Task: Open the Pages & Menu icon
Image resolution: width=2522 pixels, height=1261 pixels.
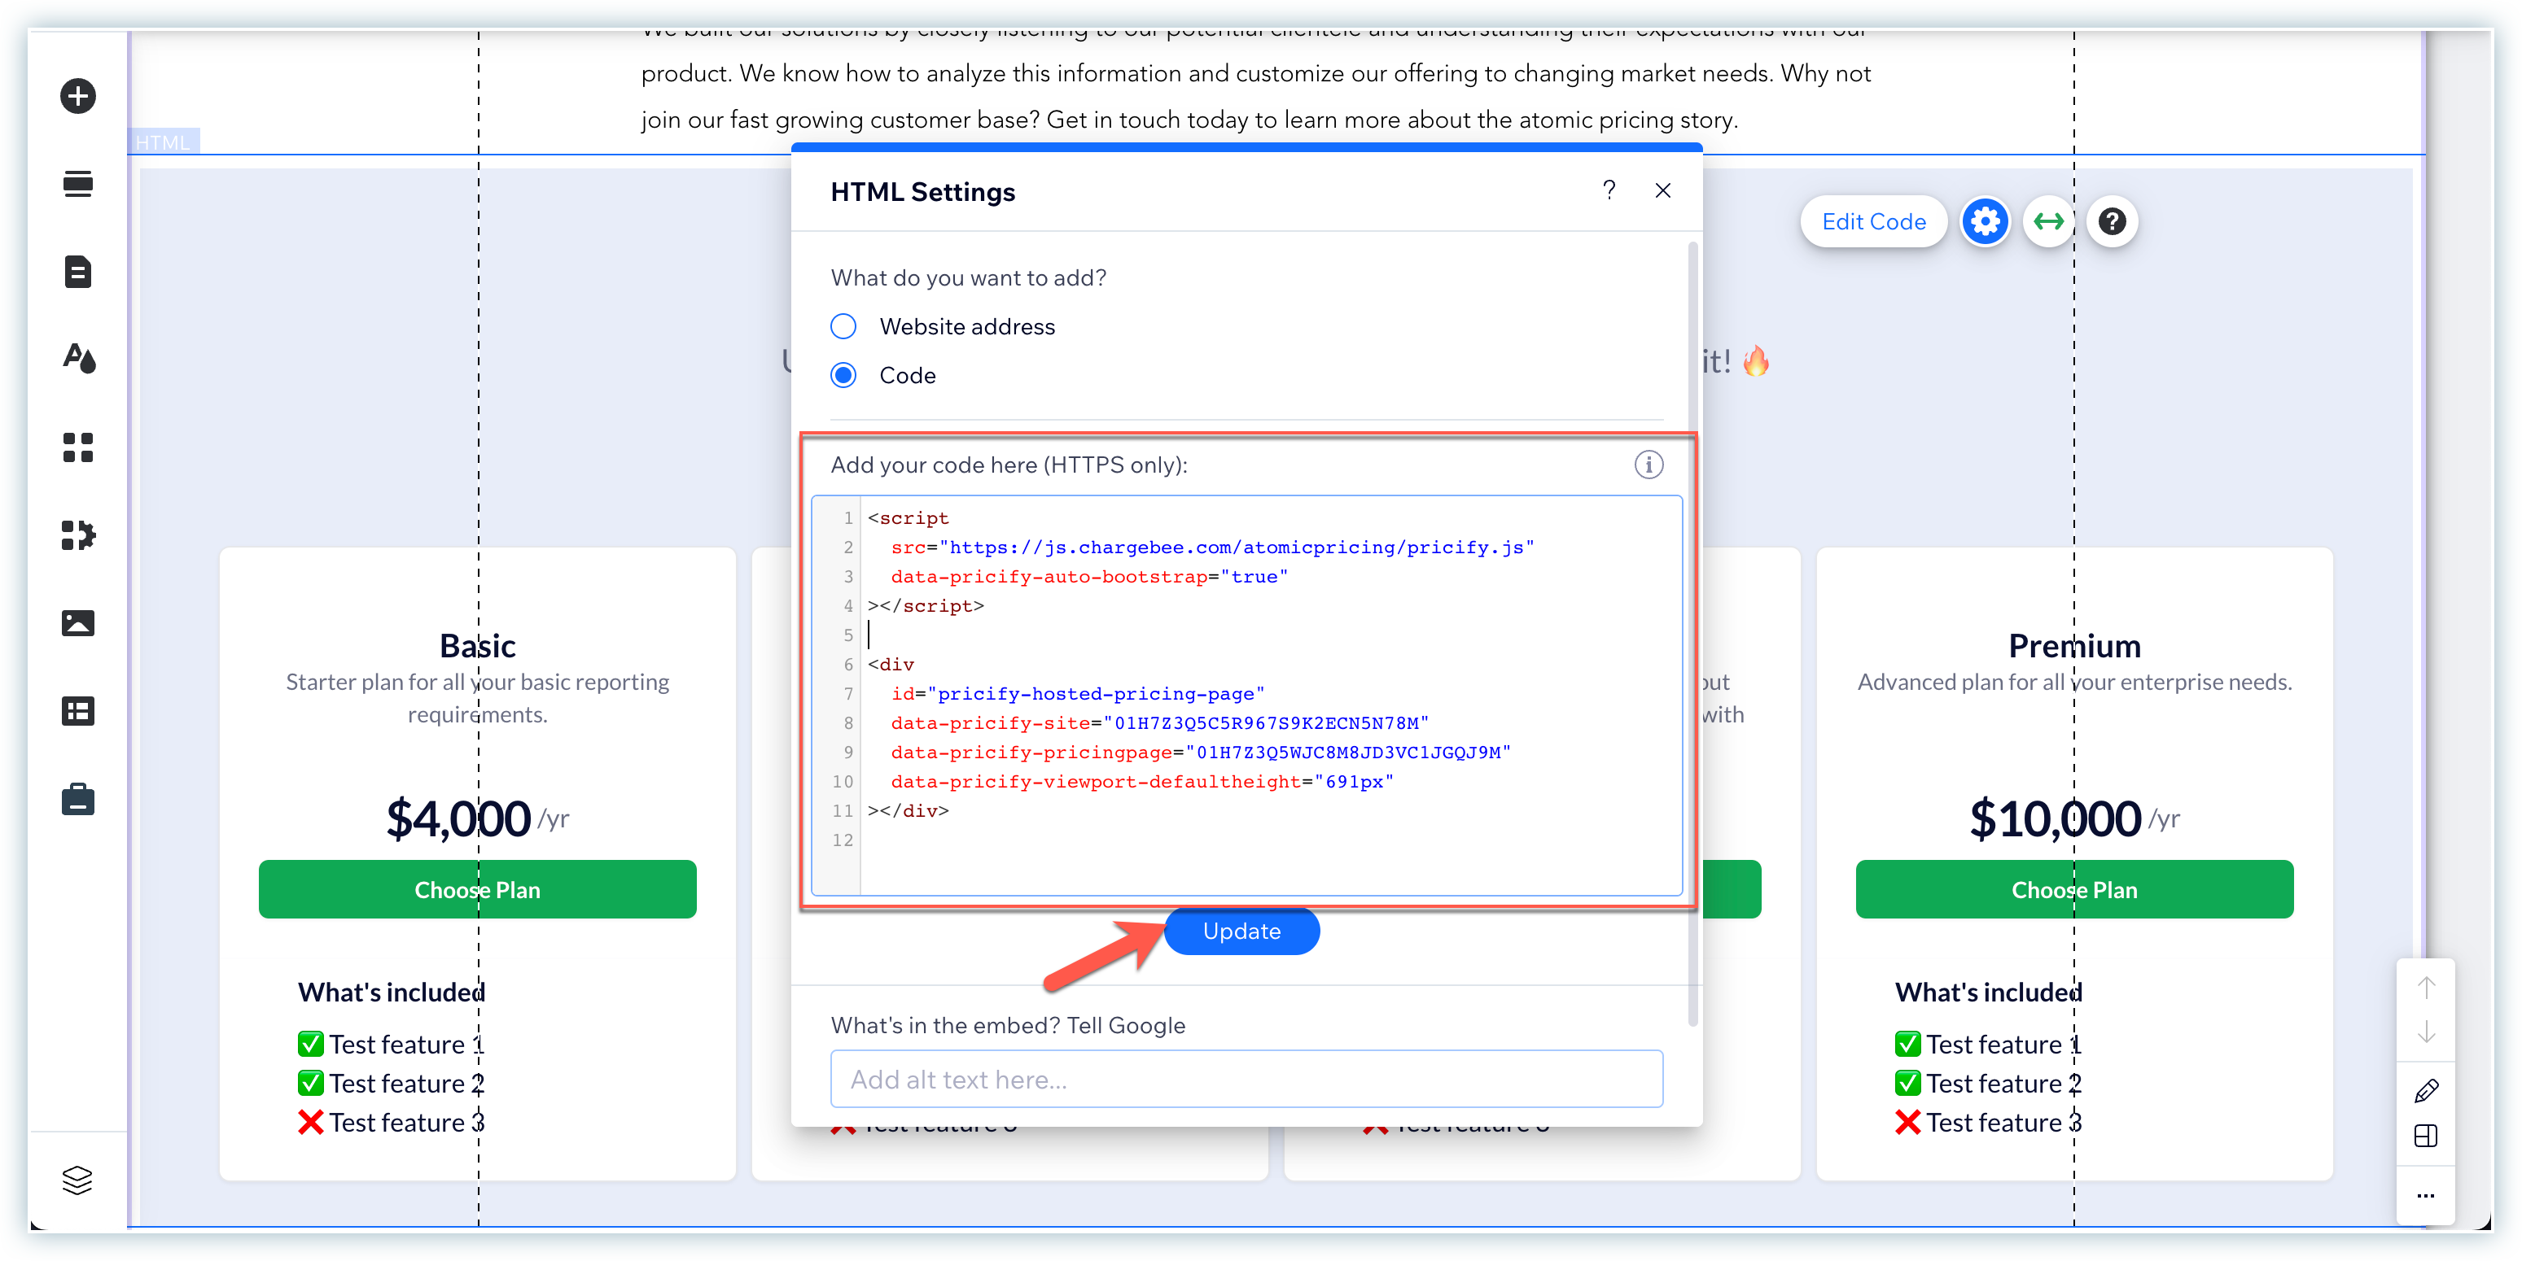Action: point(78,272)
